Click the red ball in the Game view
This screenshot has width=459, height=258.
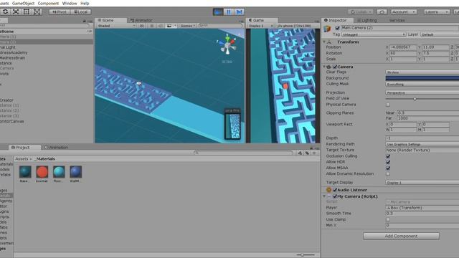click(x=285, y=86)
